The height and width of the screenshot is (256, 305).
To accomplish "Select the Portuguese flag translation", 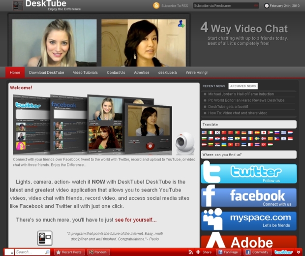I will 237,132.
